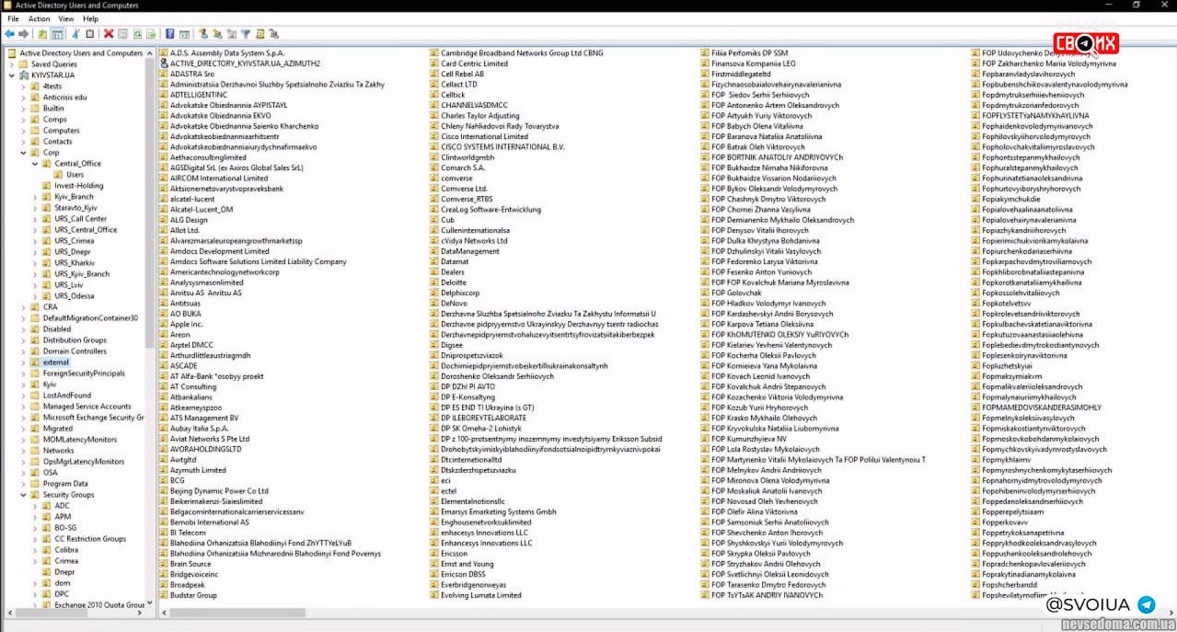Image resolution: width=1177 pixels, height=632 pixels.
Task: Click the red Delete X icon
Action: 109,34
